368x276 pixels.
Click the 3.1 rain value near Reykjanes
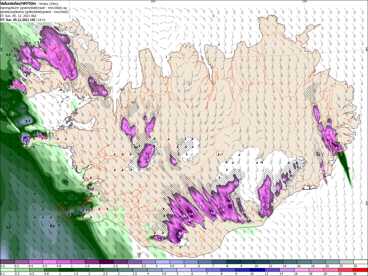point(77,211)
